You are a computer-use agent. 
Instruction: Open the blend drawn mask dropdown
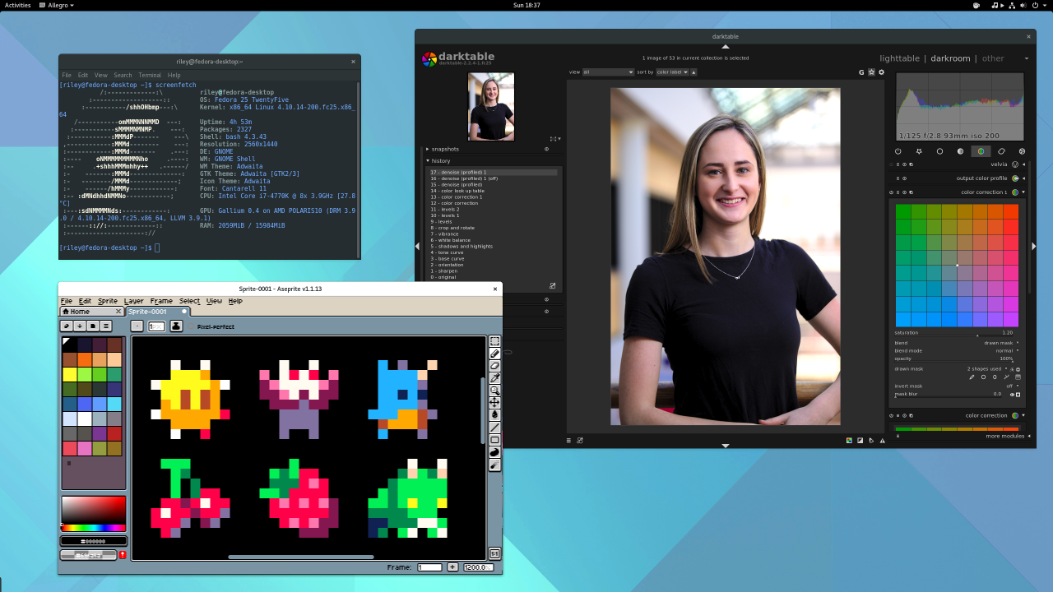click(x=958, y=343)
